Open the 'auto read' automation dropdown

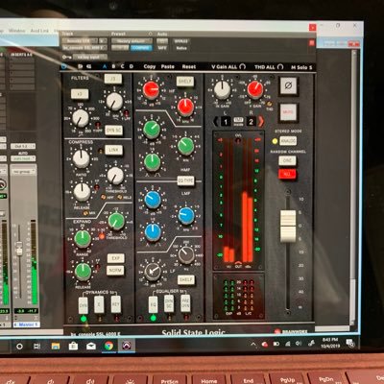pos(23,158)
